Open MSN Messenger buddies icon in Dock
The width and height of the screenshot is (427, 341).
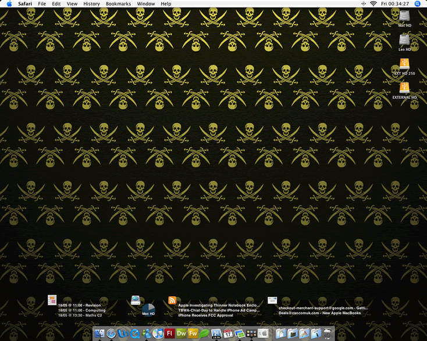click(x=147, y=333)
